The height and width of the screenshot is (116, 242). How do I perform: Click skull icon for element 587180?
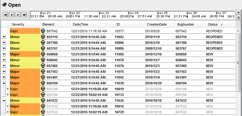pos(43,43)
